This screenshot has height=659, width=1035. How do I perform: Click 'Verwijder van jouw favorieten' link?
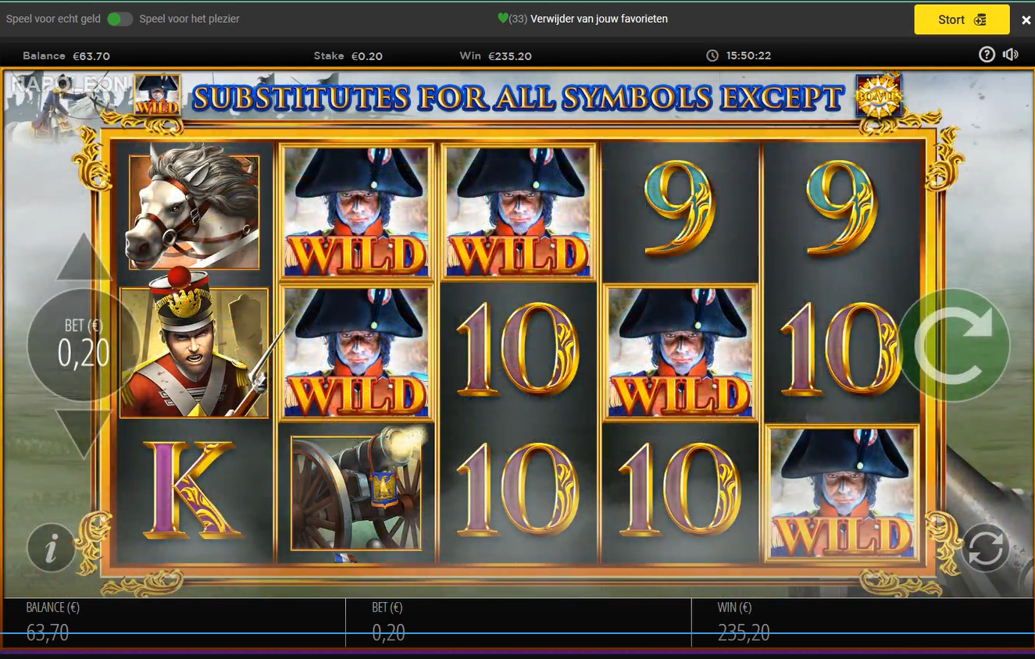[x=599, y=19]
